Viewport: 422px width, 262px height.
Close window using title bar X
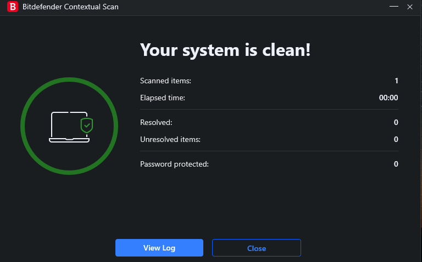pos(410,7)
